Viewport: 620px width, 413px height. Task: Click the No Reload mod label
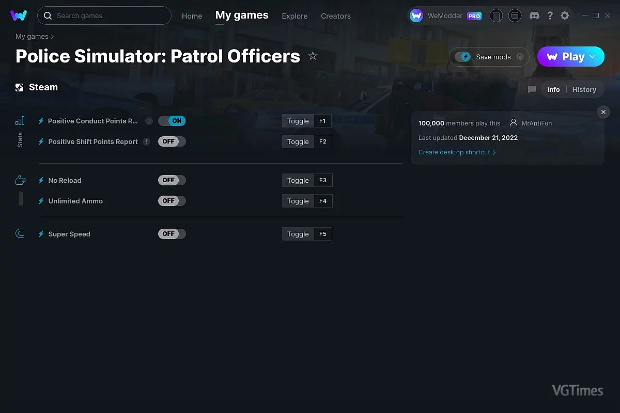tap(65, 180)
